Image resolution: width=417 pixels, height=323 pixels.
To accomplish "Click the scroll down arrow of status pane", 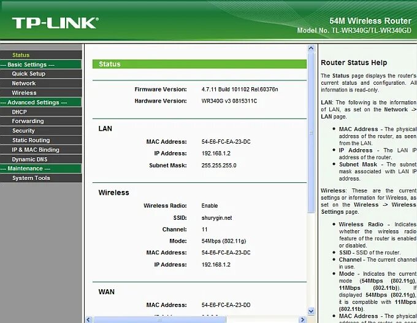I will pos(311,311).
